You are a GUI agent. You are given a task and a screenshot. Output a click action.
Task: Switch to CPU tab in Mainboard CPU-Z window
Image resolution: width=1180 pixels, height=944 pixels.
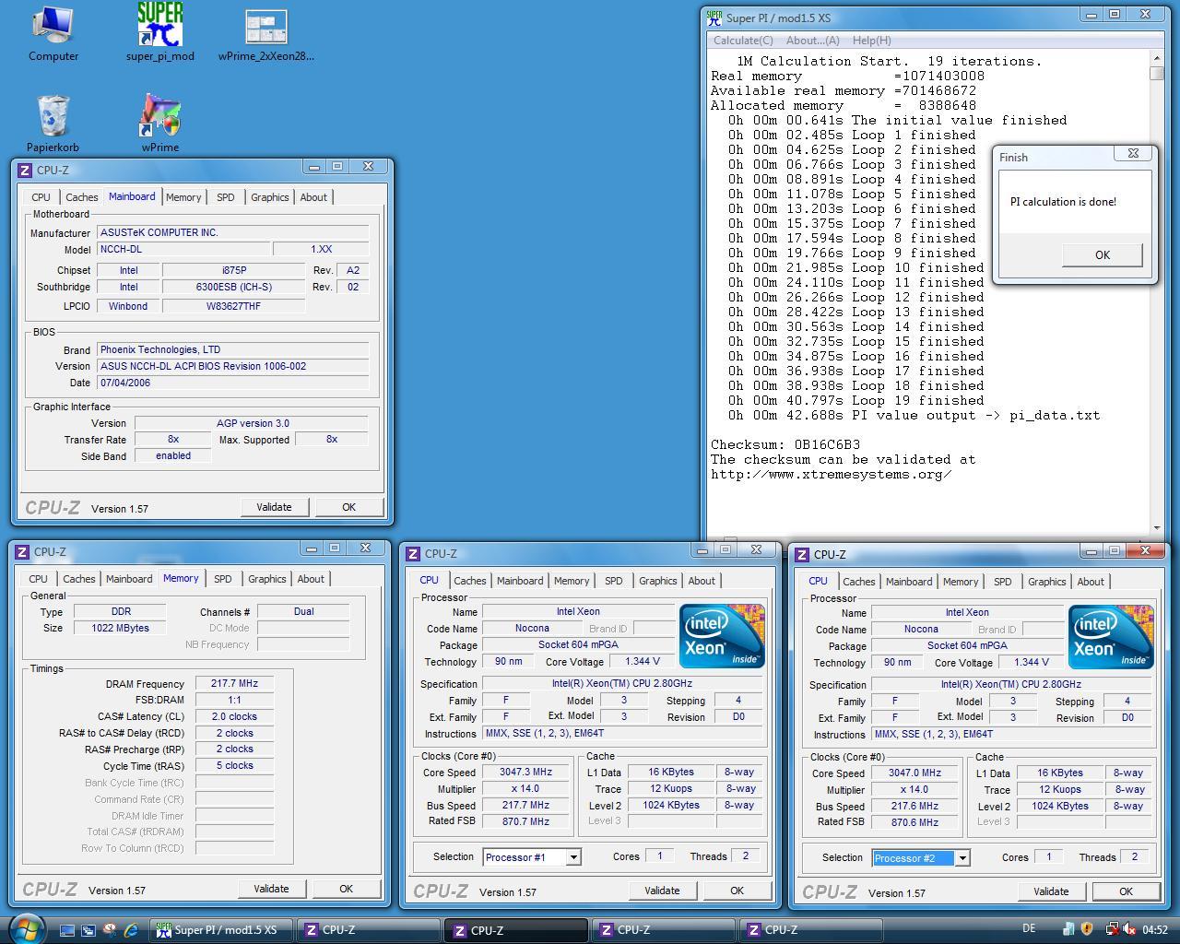(41, 197)
